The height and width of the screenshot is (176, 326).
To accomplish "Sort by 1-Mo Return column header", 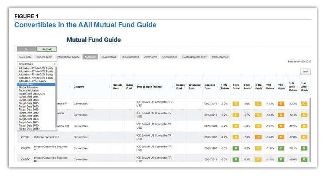I will click(x=225, y=87).
